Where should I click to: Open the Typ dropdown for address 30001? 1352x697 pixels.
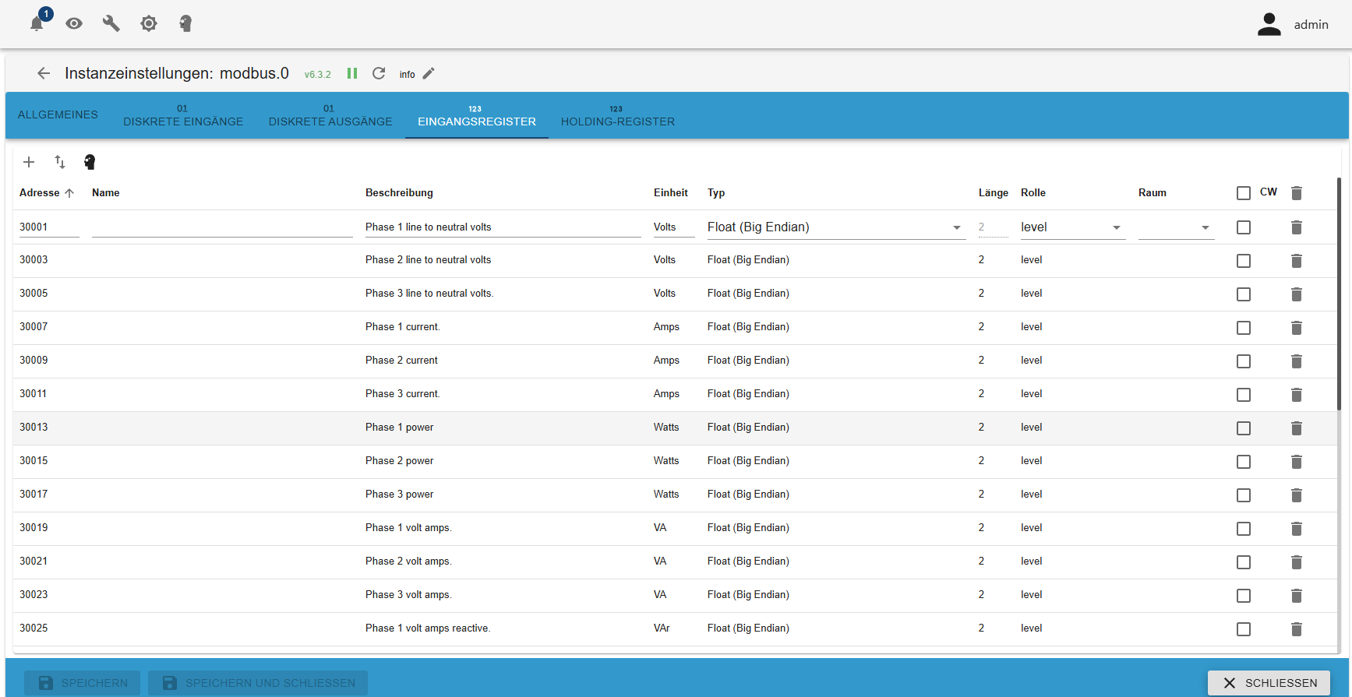[835, 227]
